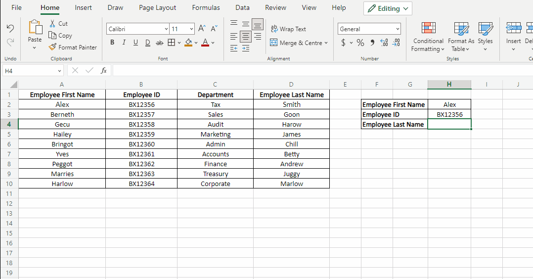Switch to the Review tab
The width and height of the screenshot is (533, 279).
(x=276, y=7)
